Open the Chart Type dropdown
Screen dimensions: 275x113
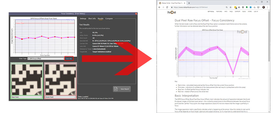46,59
